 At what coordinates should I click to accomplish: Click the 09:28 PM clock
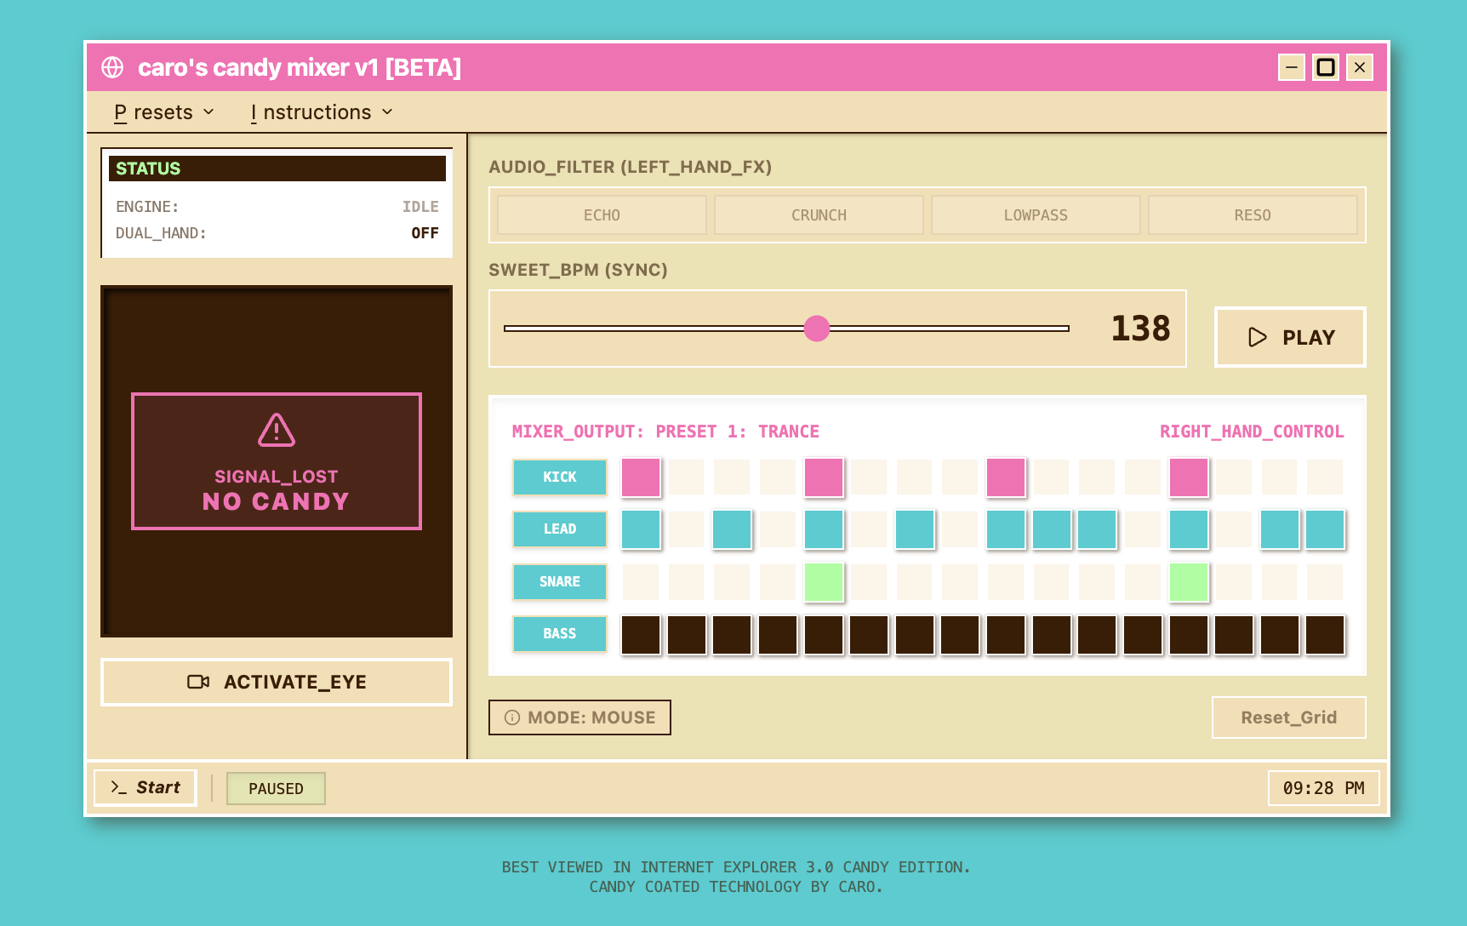click(x=1323, y=788)
